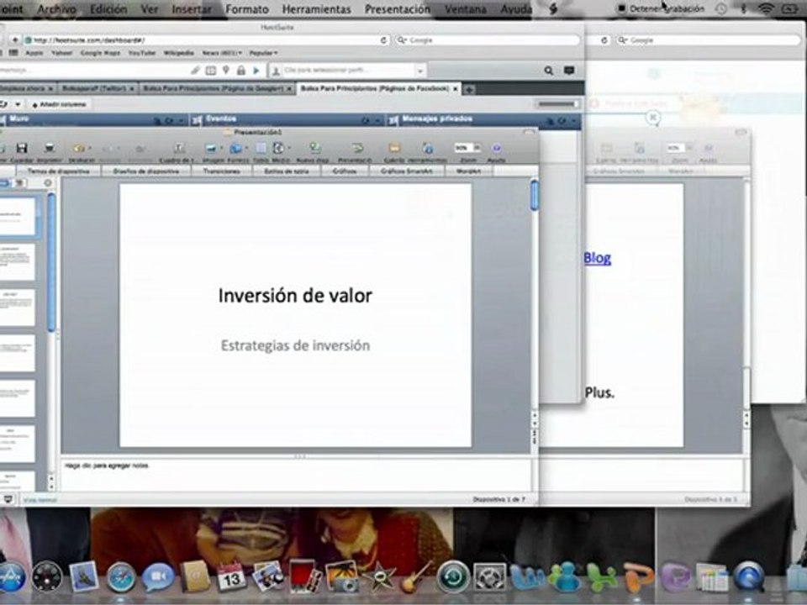The width and height of the screenshot is (807, 605).
Task: Click the Imprimir printer icon
Action: 49,148
